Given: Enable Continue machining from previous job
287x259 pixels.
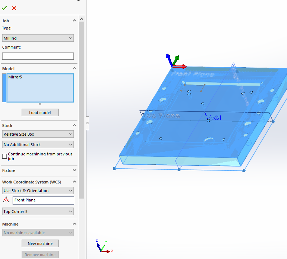Looking at the screenshot, I should click(x=5, y=156).
